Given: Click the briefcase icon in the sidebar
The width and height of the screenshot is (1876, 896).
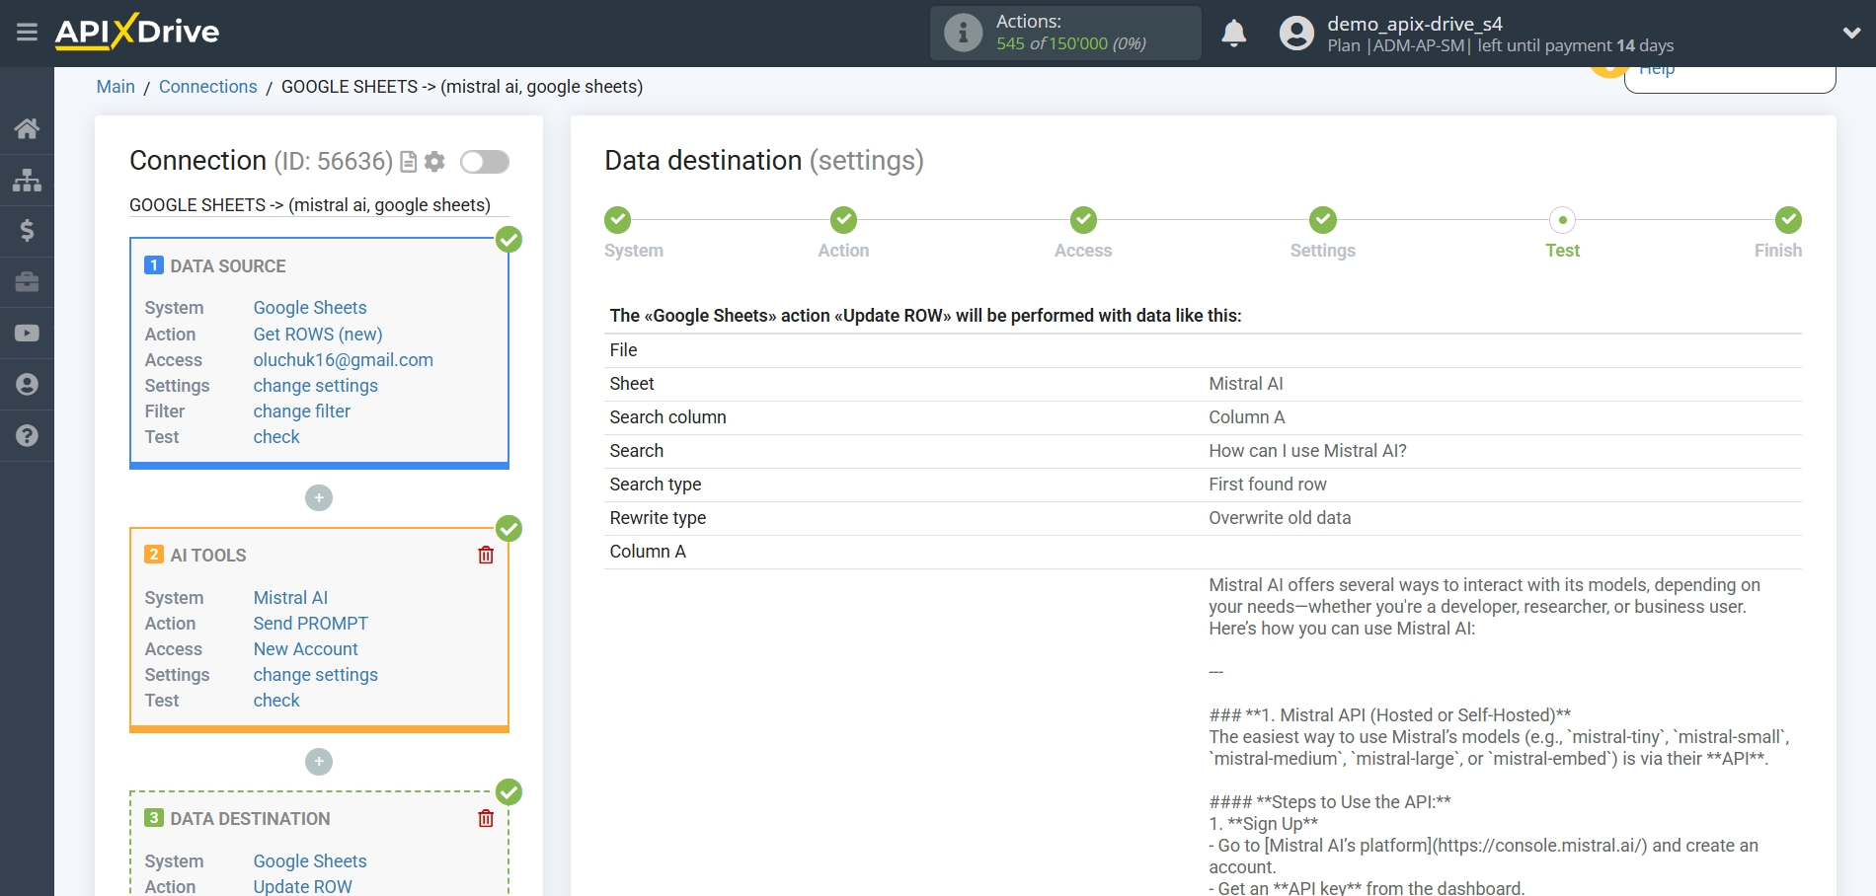Looking at the screenshot, I should point(27,282).
